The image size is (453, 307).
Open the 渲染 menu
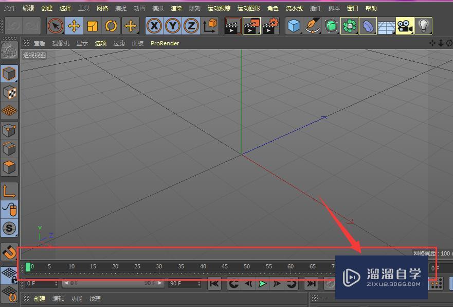(x=176, y=8)
